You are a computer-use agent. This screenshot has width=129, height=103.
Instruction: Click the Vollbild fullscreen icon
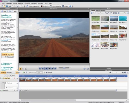pyautogui.click(x=63, y=6)
